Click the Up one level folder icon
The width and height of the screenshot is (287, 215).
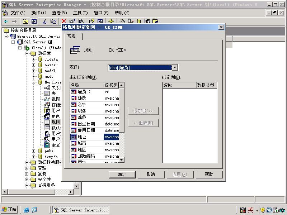[x=25, y=21]
